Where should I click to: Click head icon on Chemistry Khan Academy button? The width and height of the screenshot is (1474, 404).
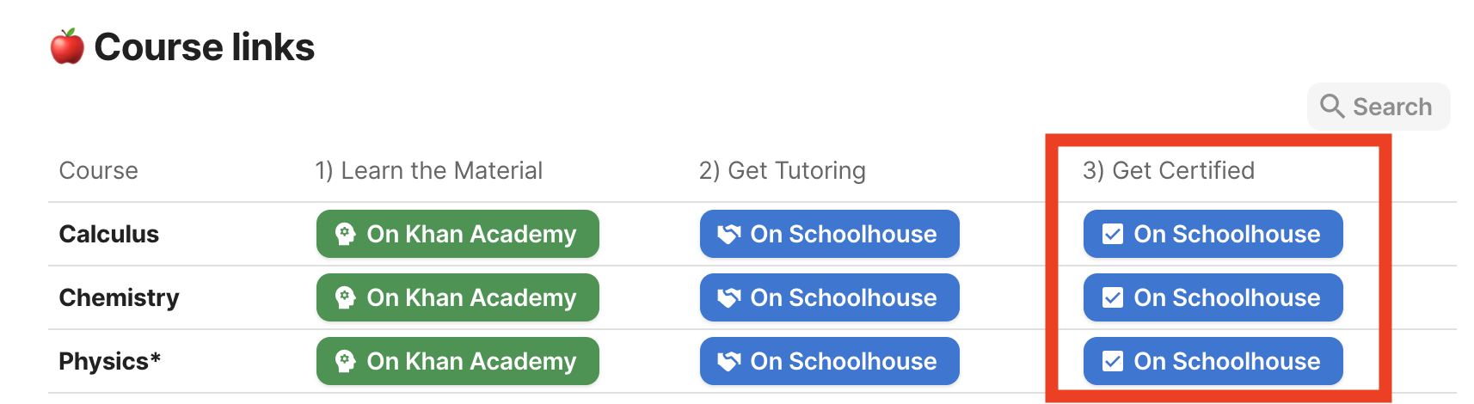pos(345,297)
